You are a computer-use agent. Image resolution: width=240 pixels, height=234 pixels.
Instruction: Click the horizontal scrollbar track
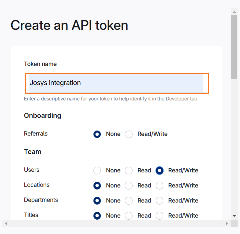pyautogui.click(x=116, y=223)
